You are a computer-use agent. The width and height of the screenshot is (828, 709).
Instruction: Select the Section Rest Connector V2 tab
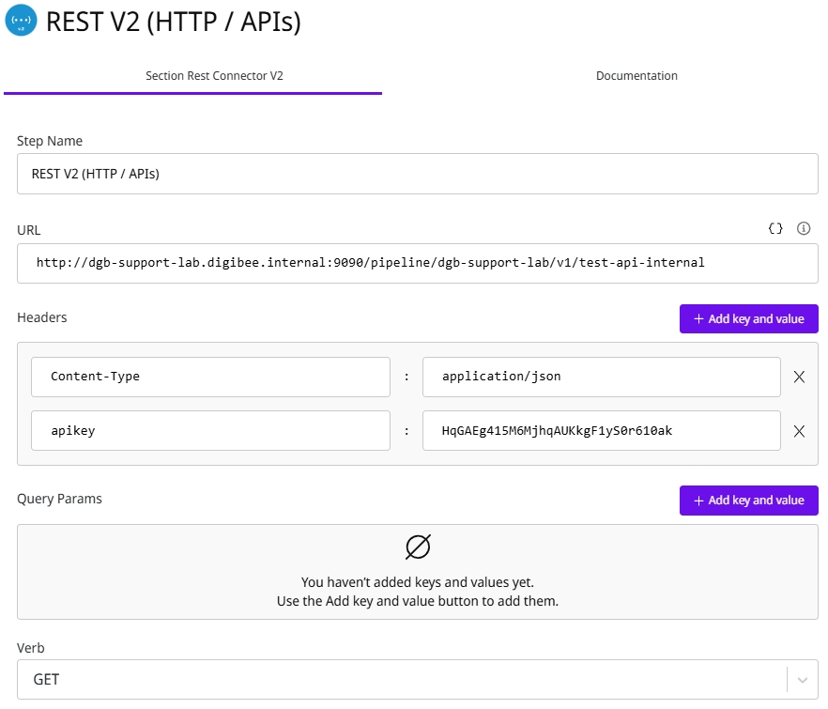pos(214,76)
